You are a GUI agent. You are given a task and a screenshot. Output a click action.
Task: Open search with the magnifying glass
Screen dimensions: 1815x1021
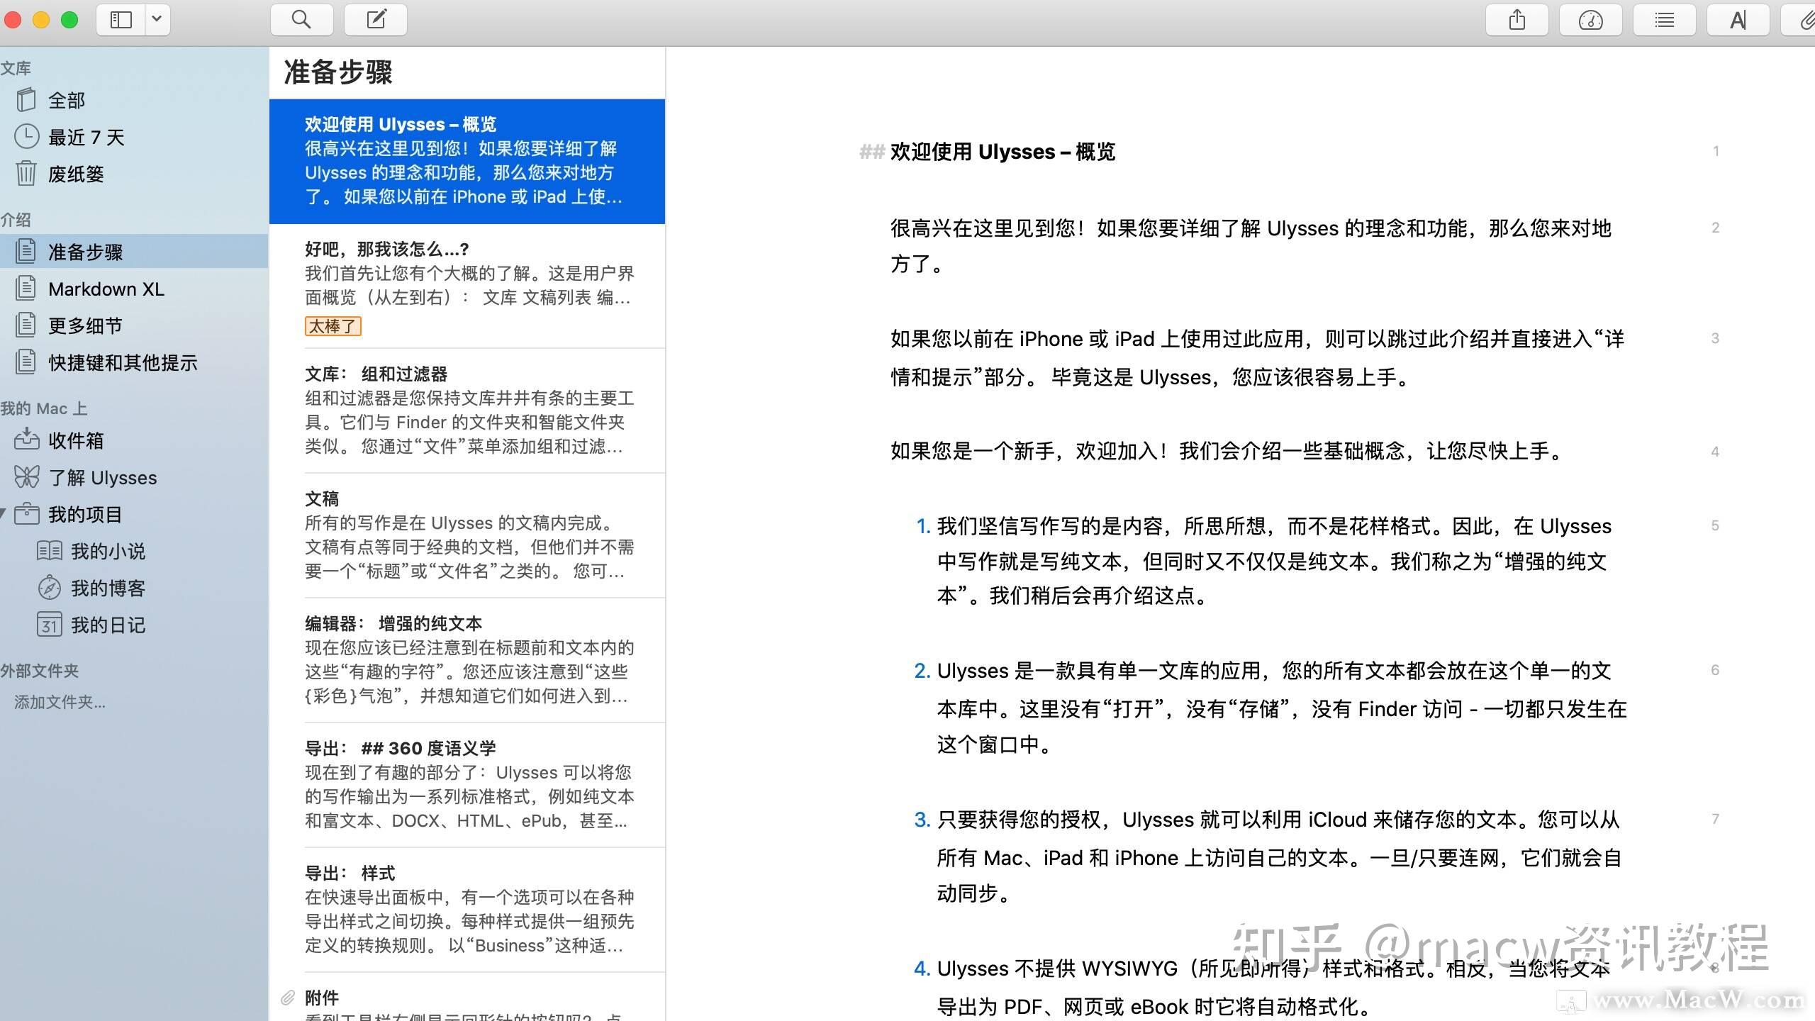pos(301,19)
